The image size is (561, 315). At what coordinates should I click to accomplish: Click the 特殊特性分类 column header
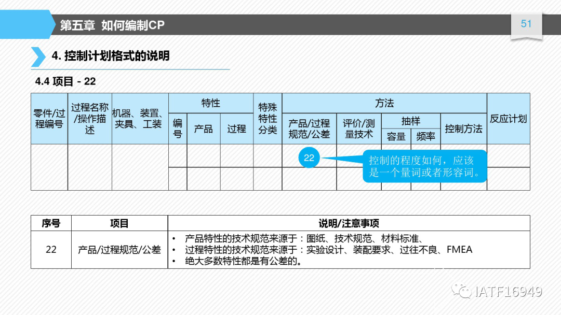click(268, 119)
